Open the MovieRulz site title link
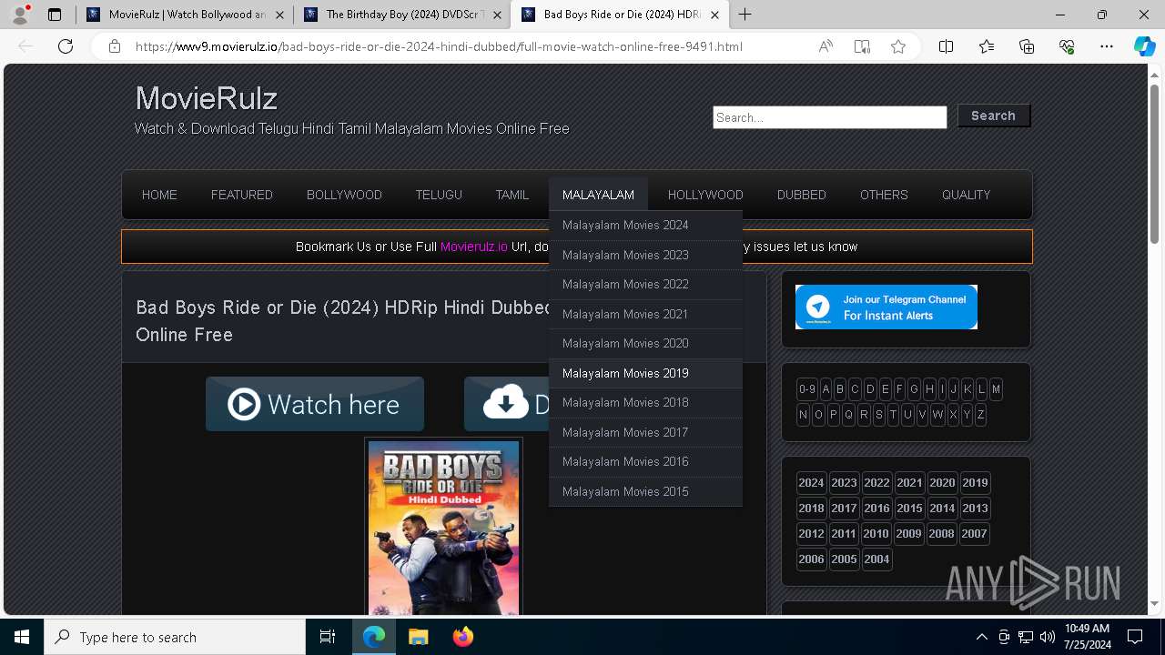 [207, 98]
